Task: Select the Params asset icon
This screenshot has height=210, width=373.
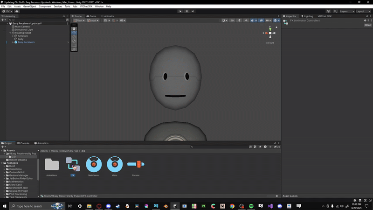Action: tap(136, 164)
